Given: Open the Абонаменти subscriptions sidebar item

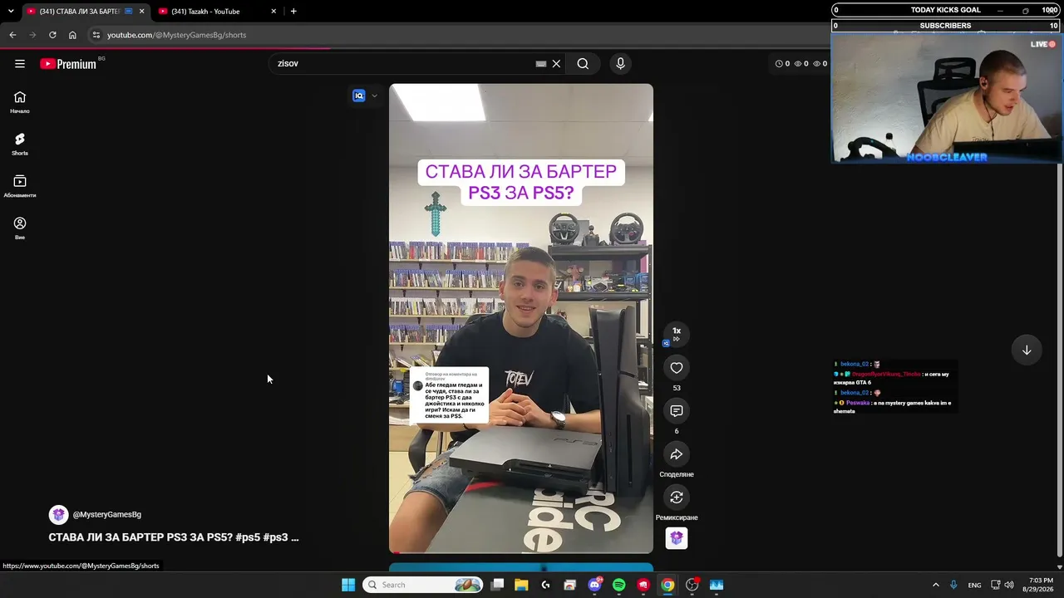Looking at the screenshot, I should 20,187.
